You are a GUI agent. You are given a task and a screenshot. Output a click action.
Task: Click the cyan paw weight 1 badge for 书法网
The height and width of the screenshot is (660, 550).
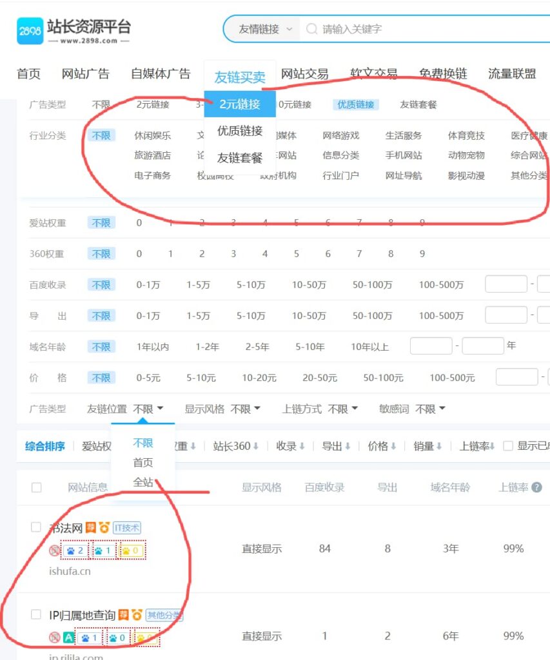pyautogui.click(x=103, y=550)
